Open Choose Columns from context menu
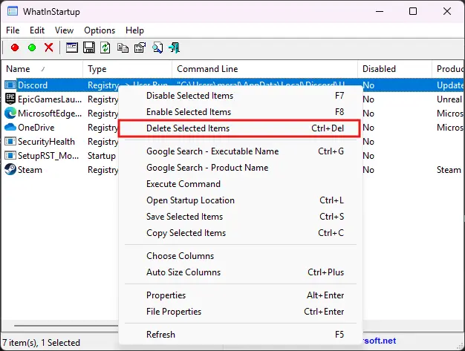 [x=240, y=256]
